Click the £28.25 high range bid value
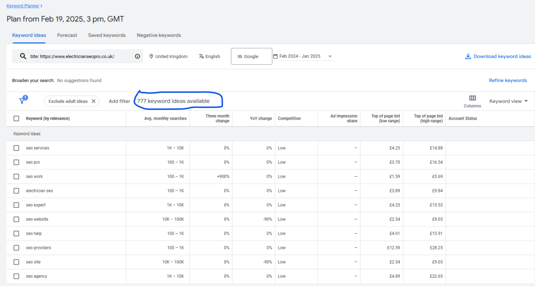Screen dimensions: 535x286 (x=436, y=248)
